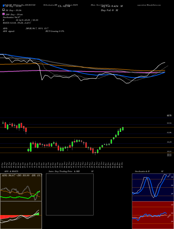Select the Day Vol: 0 M text
Screen dimensions: 174x229
[109, 10]
